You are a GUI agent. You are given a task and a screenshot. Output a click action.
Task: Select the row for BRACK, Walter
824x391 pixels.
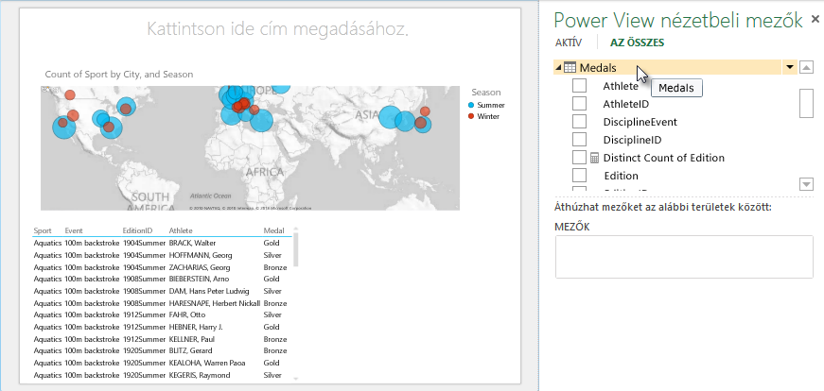[x=160, y=243]
